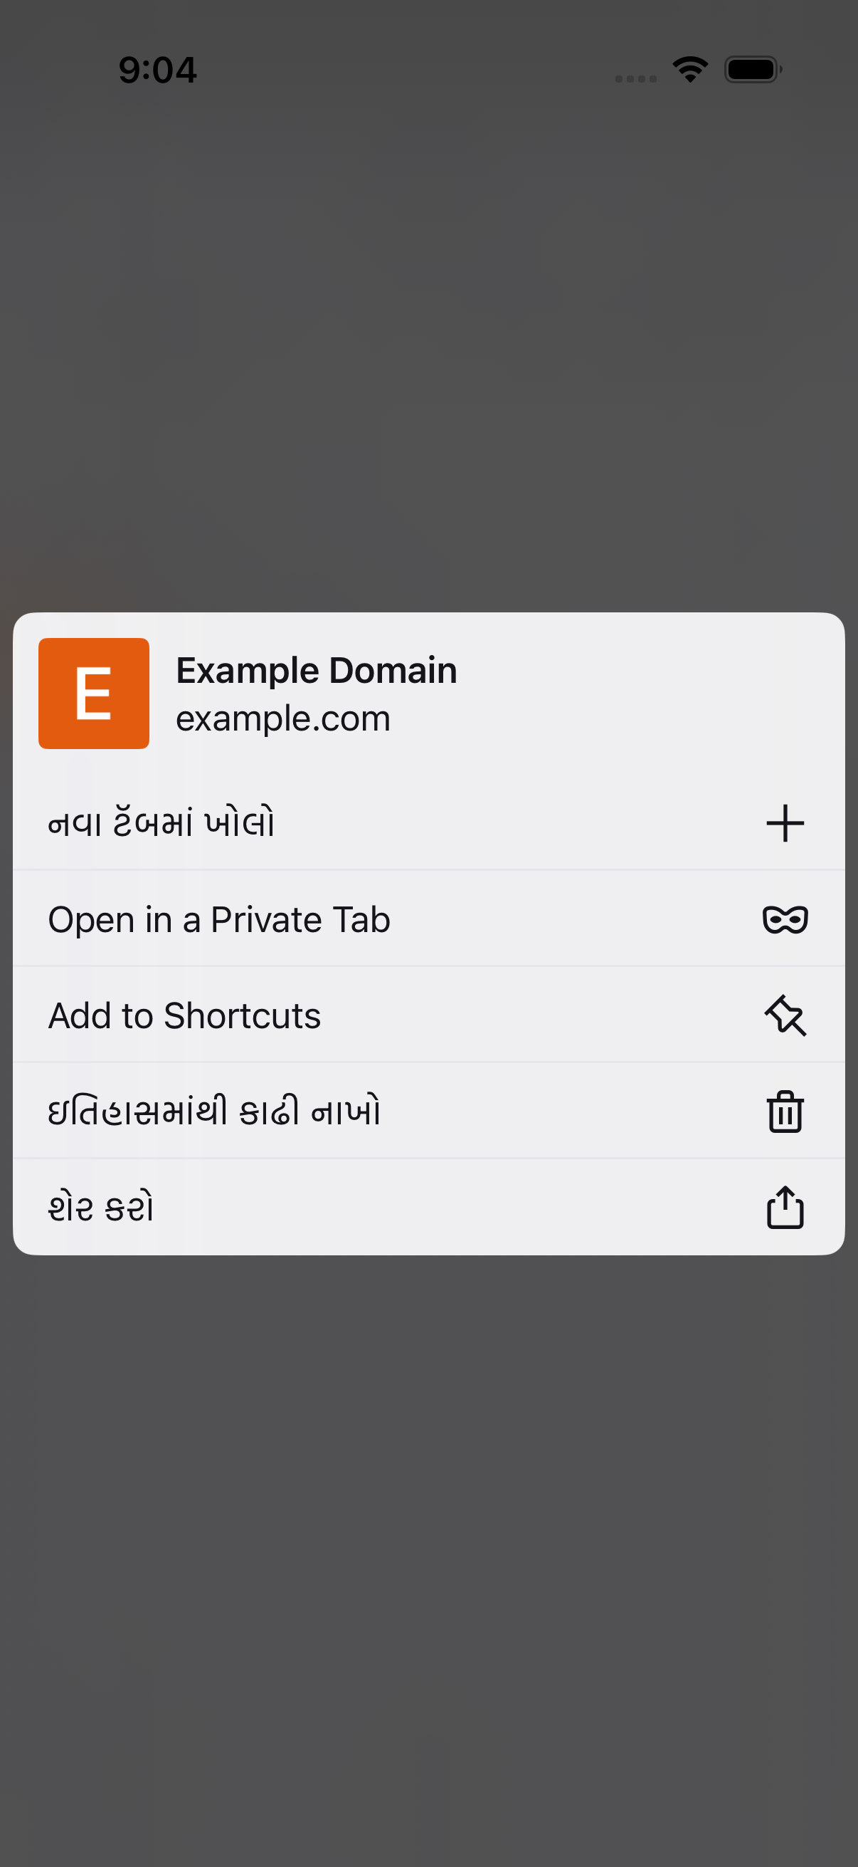
Task: Select Add to Shortcuts option
Action: [x=428, y=1015]
